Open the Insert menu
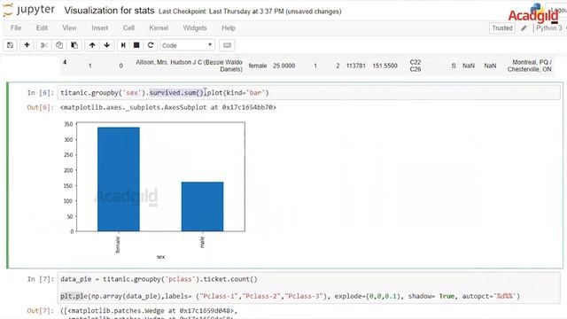The width and height of the screenshot is (567, 319). pyautogui.click(x=99, y=27)
